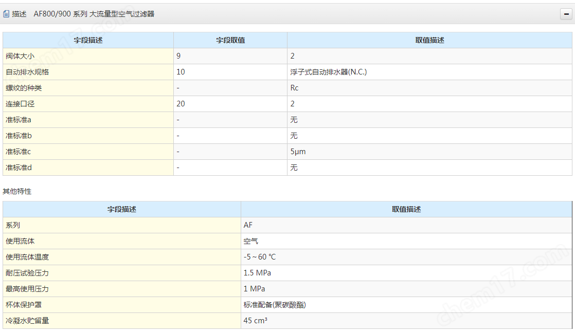Click the 字段取值 column header
Screen dimensions: 575x332
[230, 40]
